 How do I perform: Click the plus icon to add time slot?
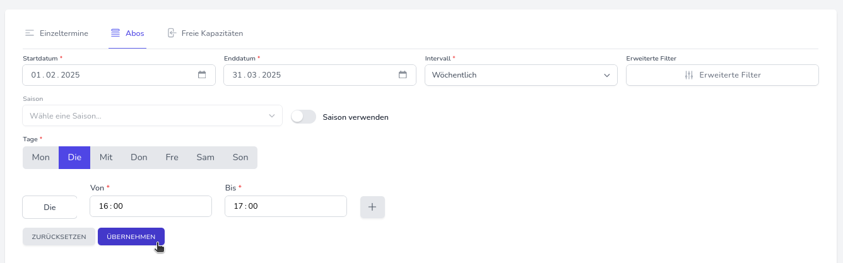(372, 207)
